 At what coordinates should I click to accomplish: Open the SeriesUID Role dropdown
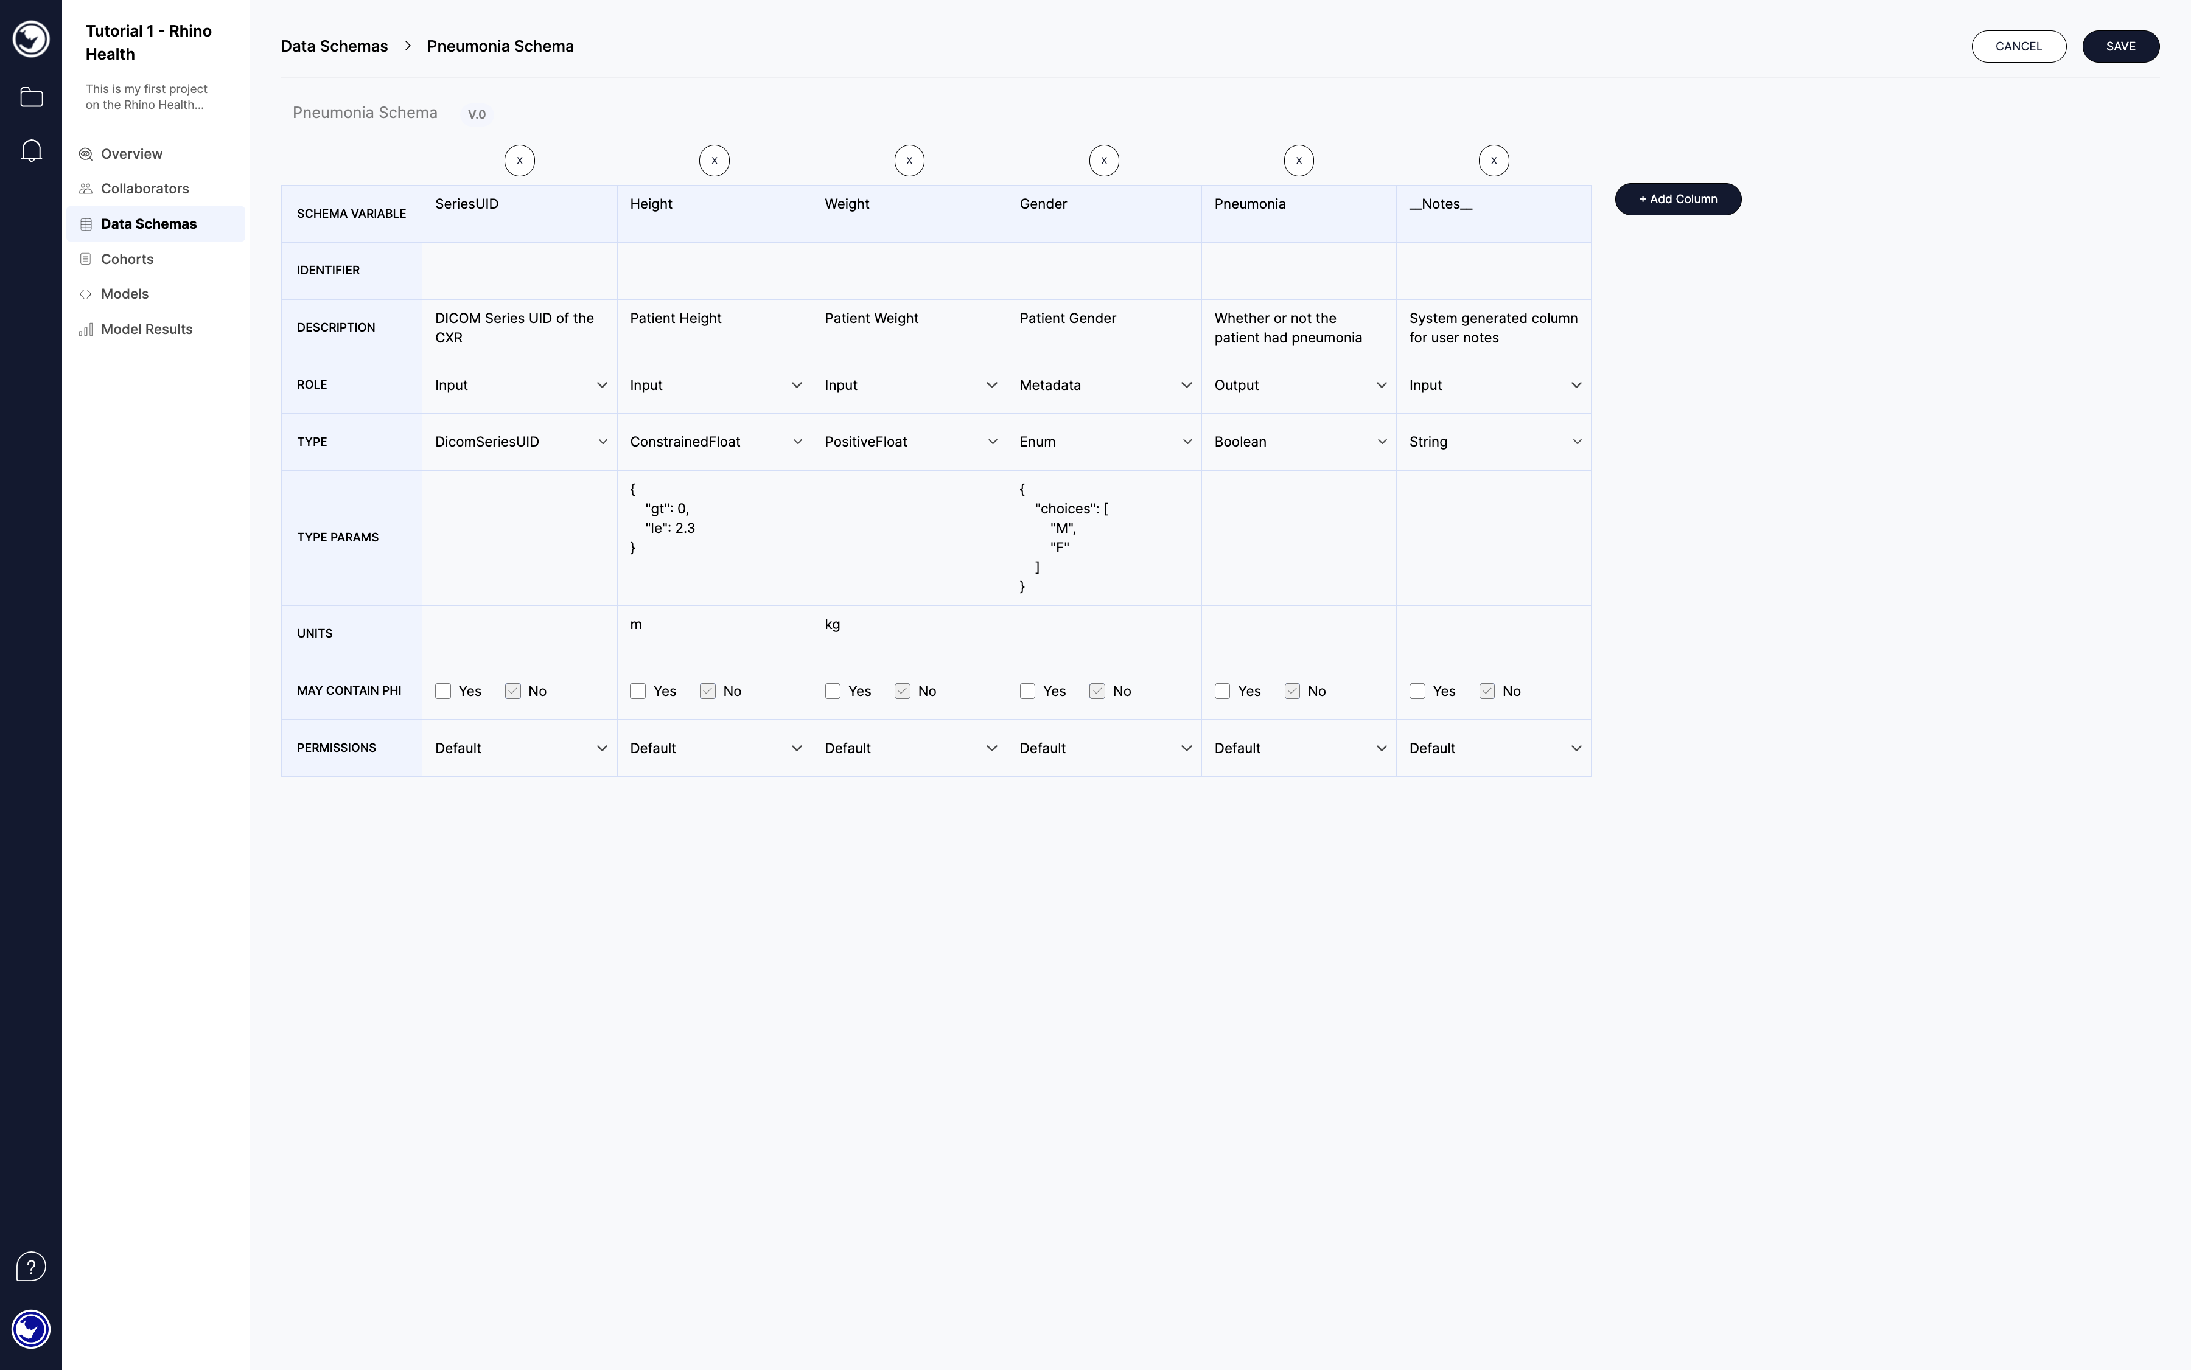coord(519,385)
